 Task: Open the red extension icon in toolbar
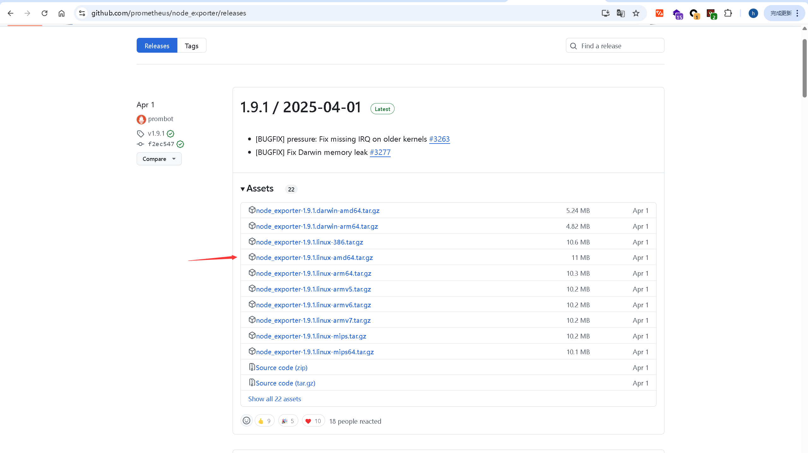(660, 13)
